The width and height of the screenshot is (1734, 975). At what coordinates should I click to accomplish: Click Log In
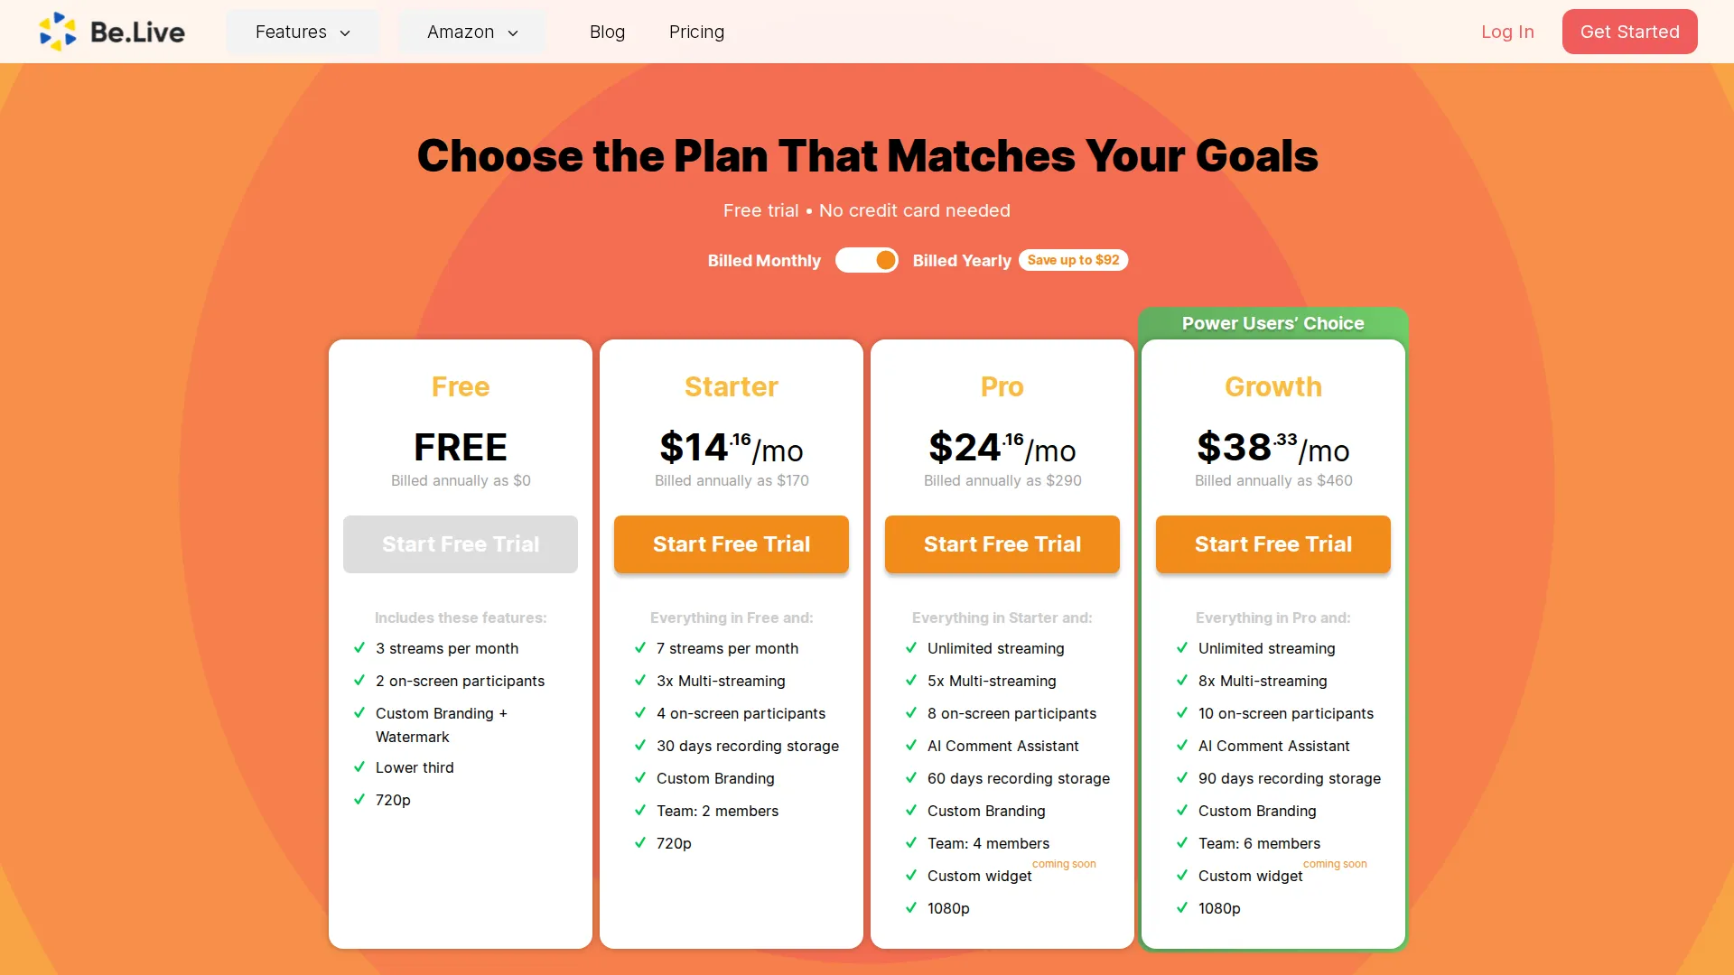point(1507,32)
